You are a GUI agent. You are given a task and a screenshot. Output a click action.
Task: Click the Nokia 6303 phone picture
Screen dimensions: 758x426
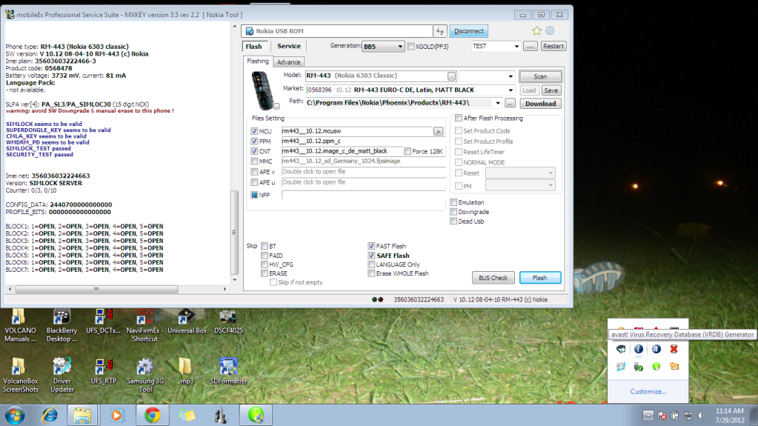point(263,90)
